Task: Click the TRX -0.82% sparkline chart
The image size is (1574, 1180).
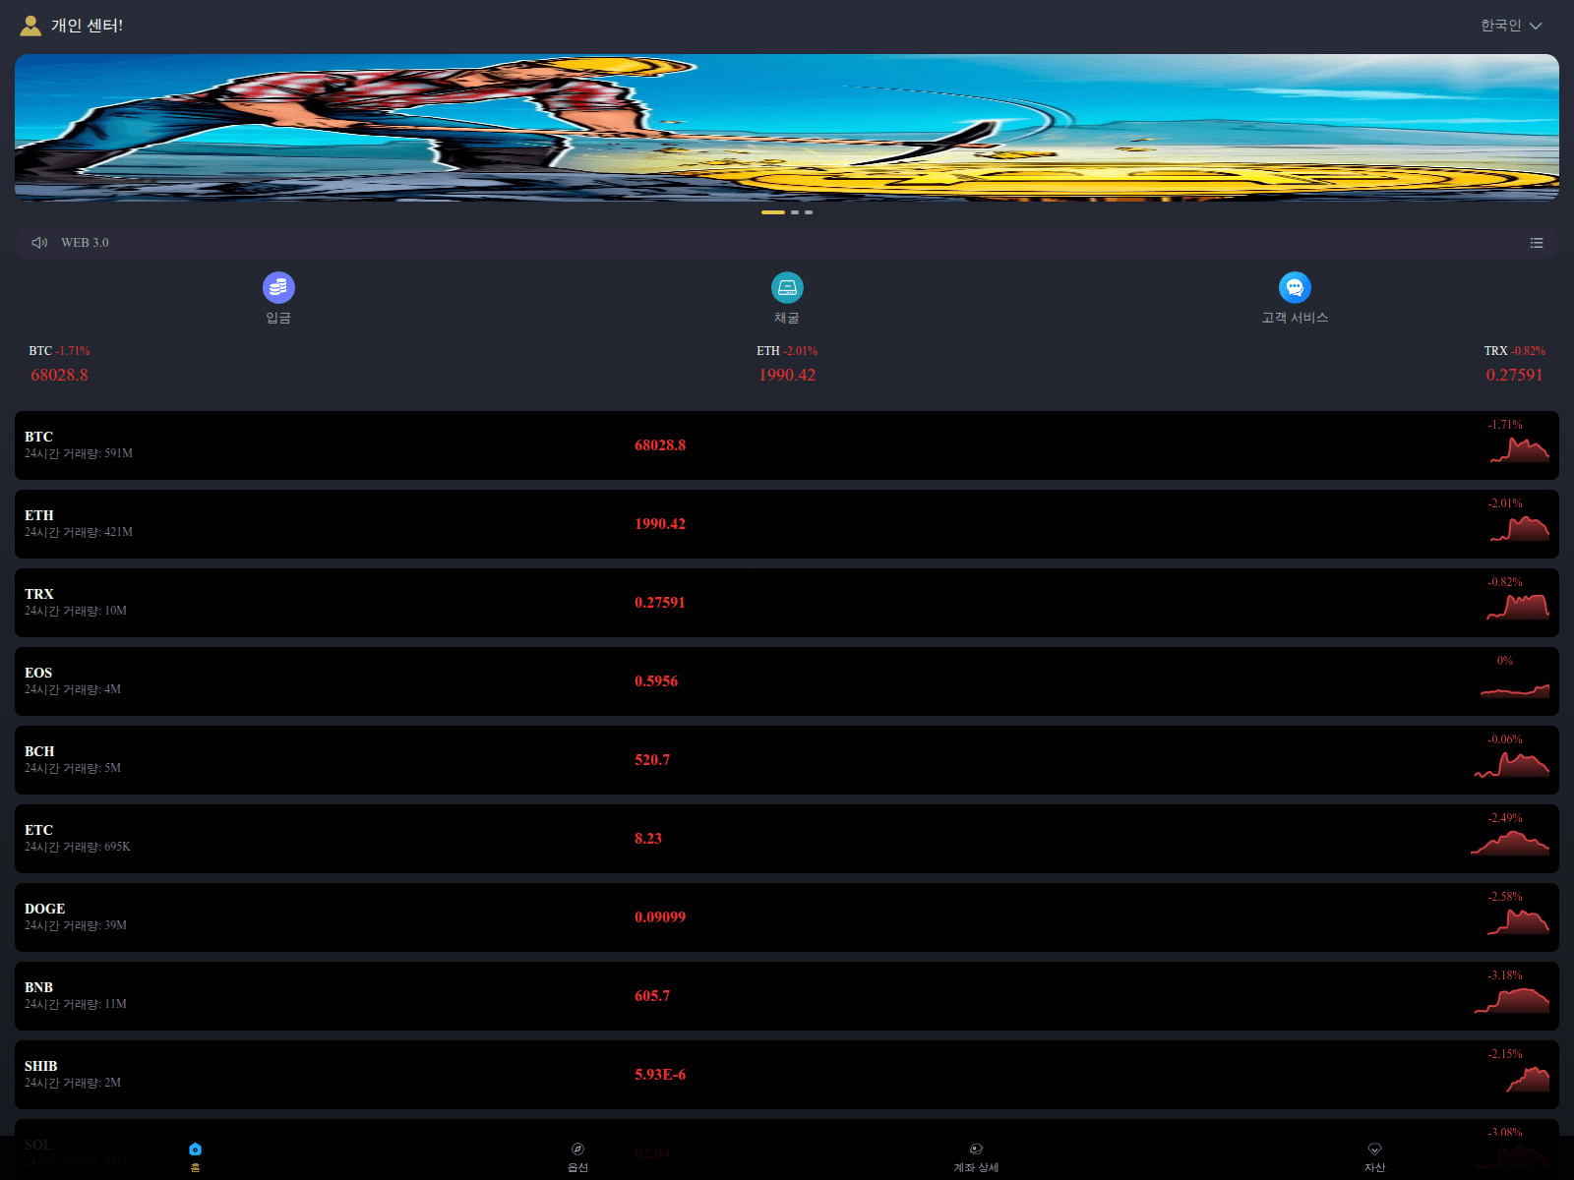Action: tap(1518, 607)
